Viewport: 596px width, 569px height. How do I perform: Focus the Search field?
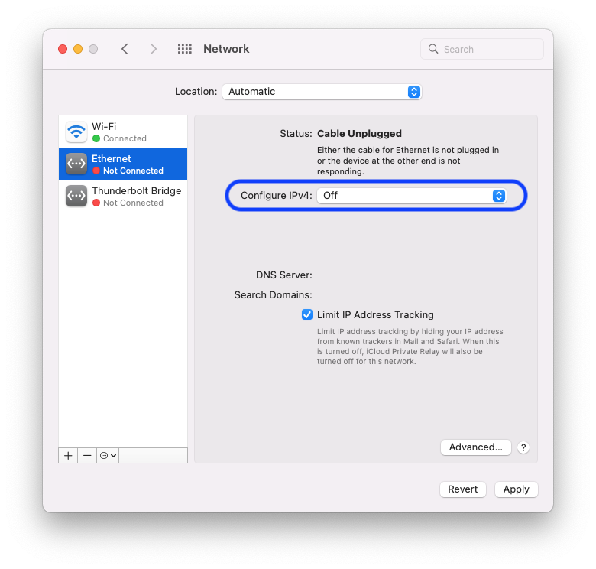(482, 49)
